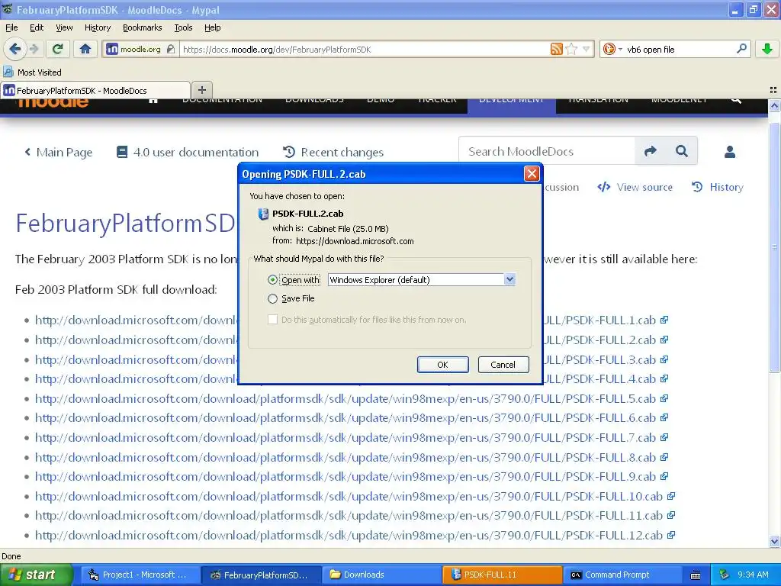Go to Main Page link
The image size is (781, 586).
[x=59, y=152]
